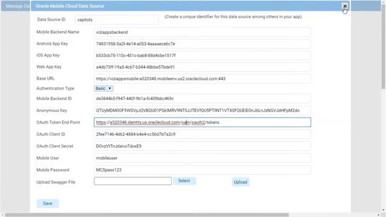
Task: Close the Oracle Mobile Cloud Data Source dialog
Action: 344,6
